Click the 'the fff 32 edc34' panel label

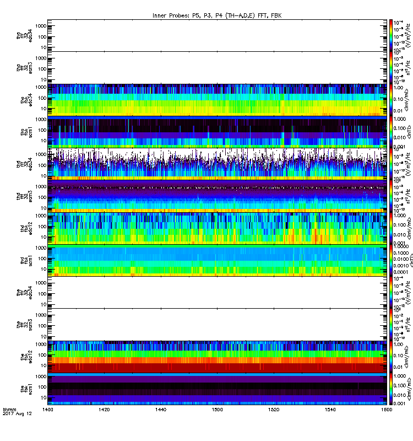[x=24, y=293]
